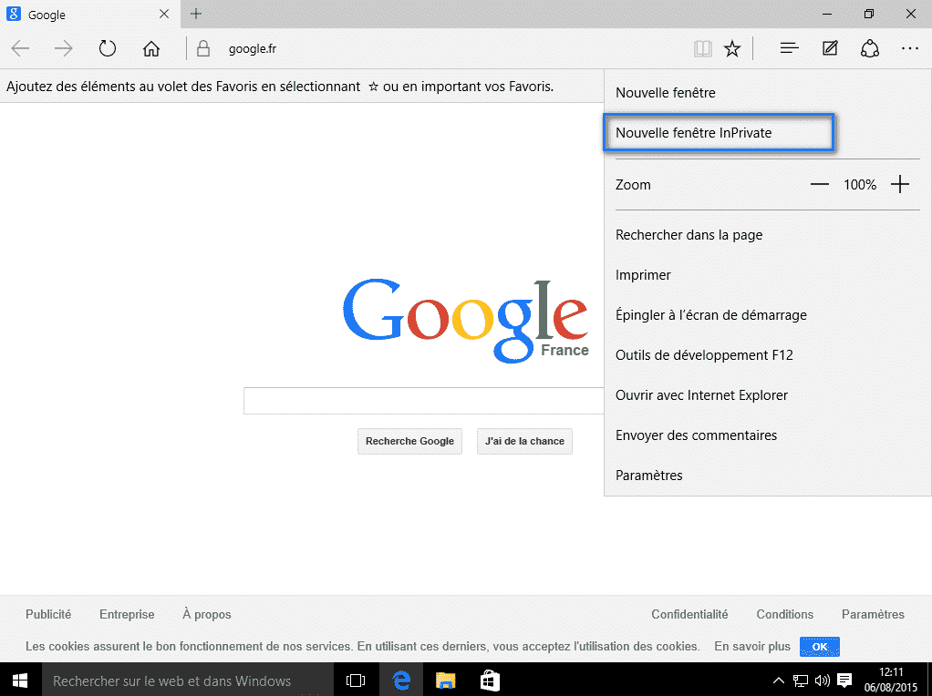Open Reading view book icon
The image size is (932, 696).
[x=702, y=49]
